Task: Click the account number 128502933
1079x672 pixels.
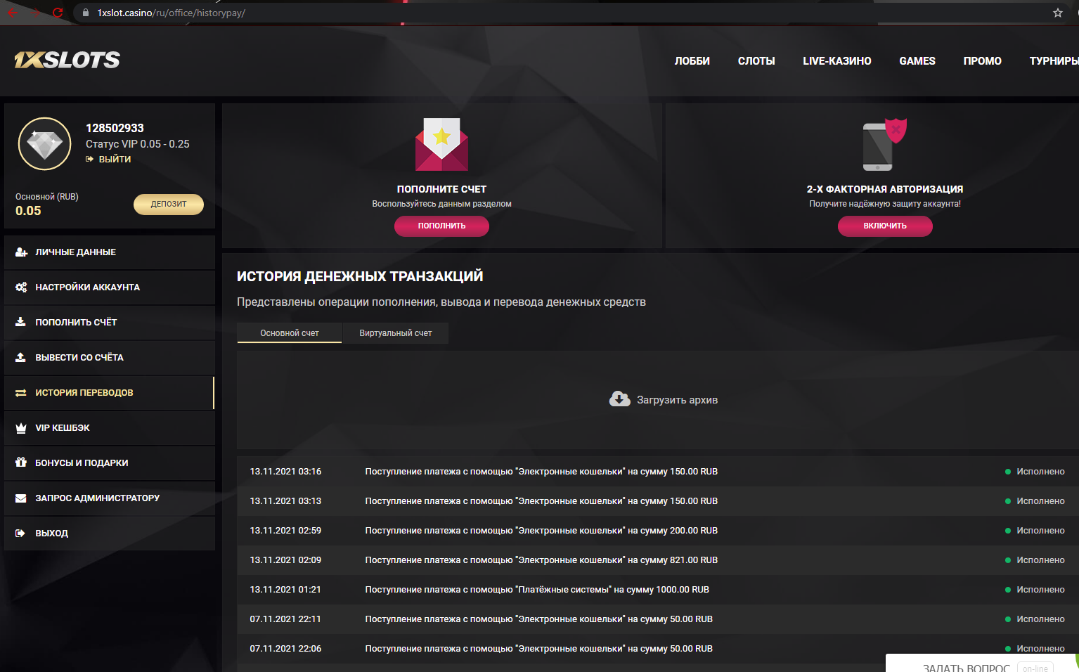Action: tap(115, 128)
